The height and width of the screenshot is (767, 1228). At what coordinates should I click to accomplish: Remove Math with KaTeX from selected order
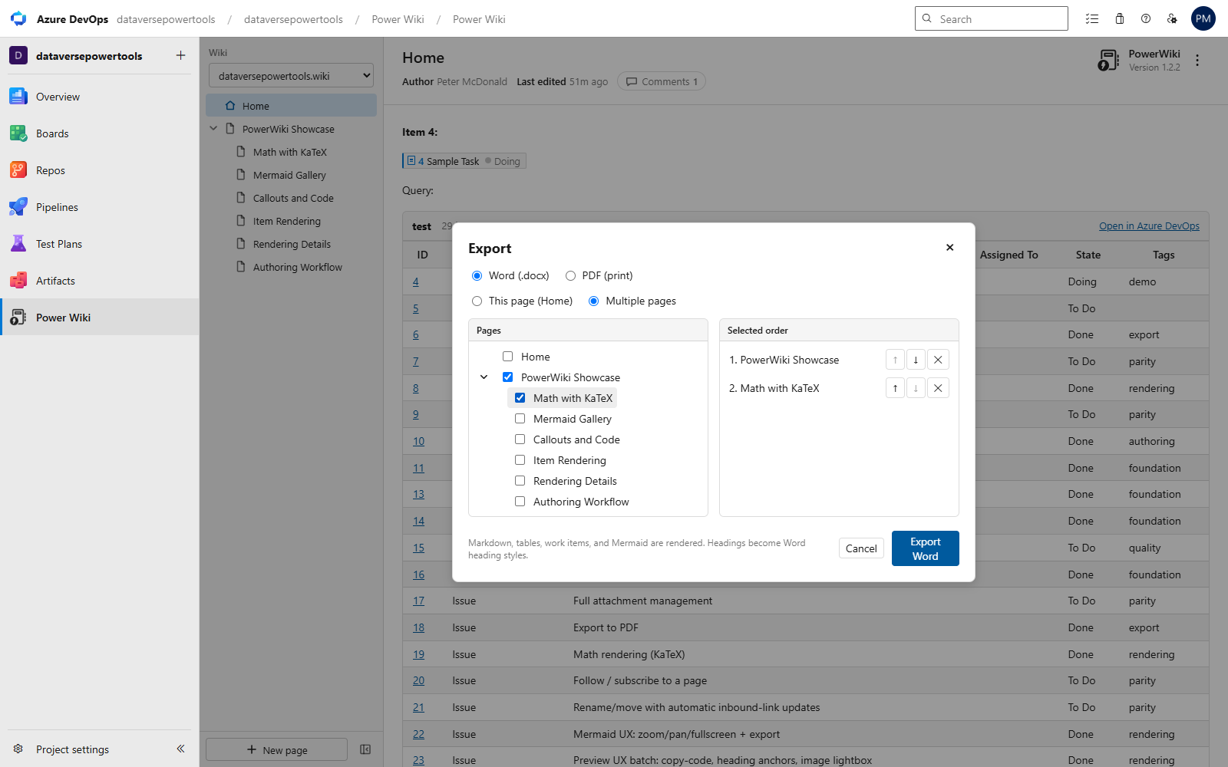[x=938, y=388]
